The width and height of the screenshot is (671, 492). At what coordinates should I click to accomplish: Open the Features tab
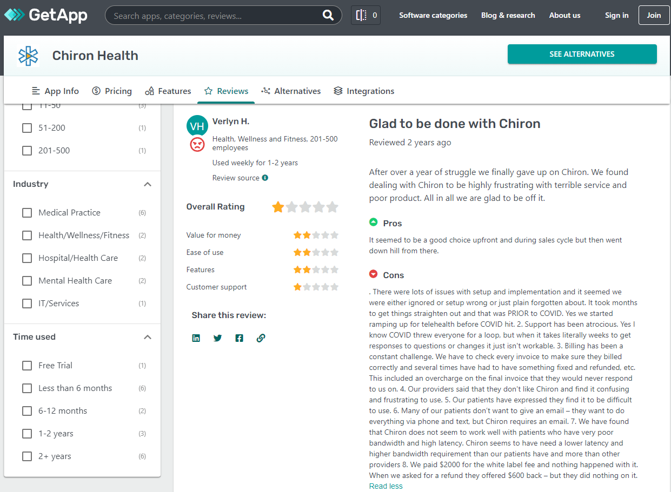click(168, 91)
